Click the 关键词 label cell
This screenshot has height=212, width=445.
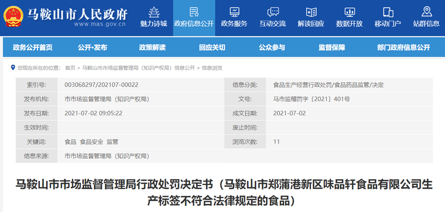(37, 141)
